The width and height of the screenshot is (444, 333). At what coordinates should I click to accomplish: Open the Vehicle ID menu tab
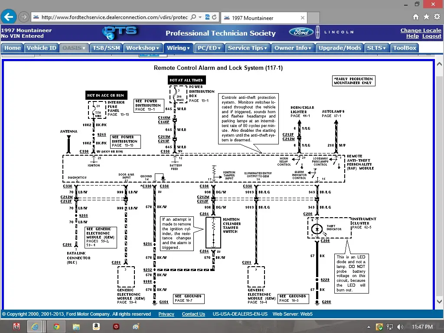tap(41, 48)
